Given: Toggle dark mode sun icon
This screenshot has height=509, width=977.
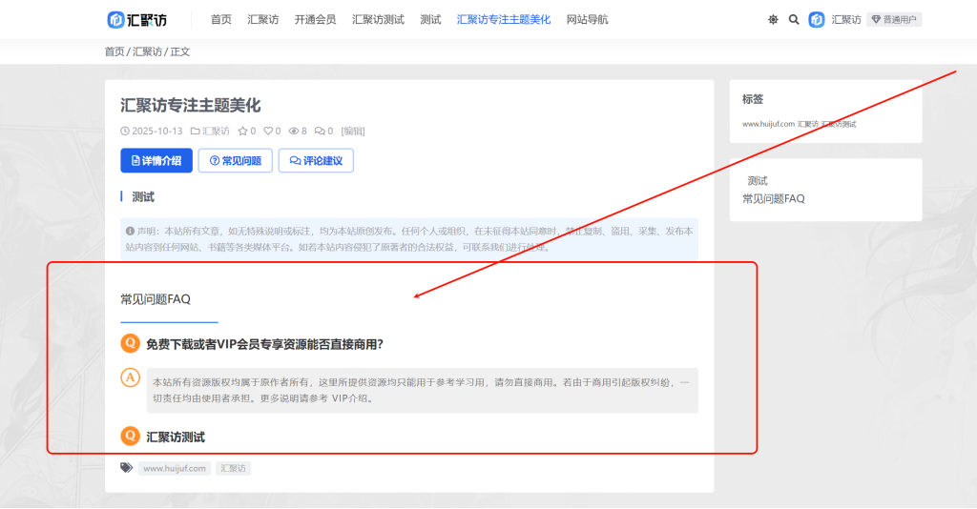Looking at the screenshot, I should click(773, 20).
